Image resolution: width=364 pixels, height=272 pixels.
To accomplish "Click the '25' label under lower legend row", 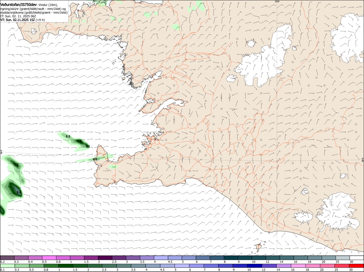I will [x=336, y=270].
